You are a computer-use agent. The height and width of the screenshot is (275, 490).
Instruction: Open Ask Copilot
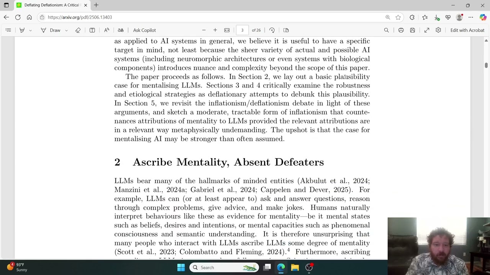[144, 30]
